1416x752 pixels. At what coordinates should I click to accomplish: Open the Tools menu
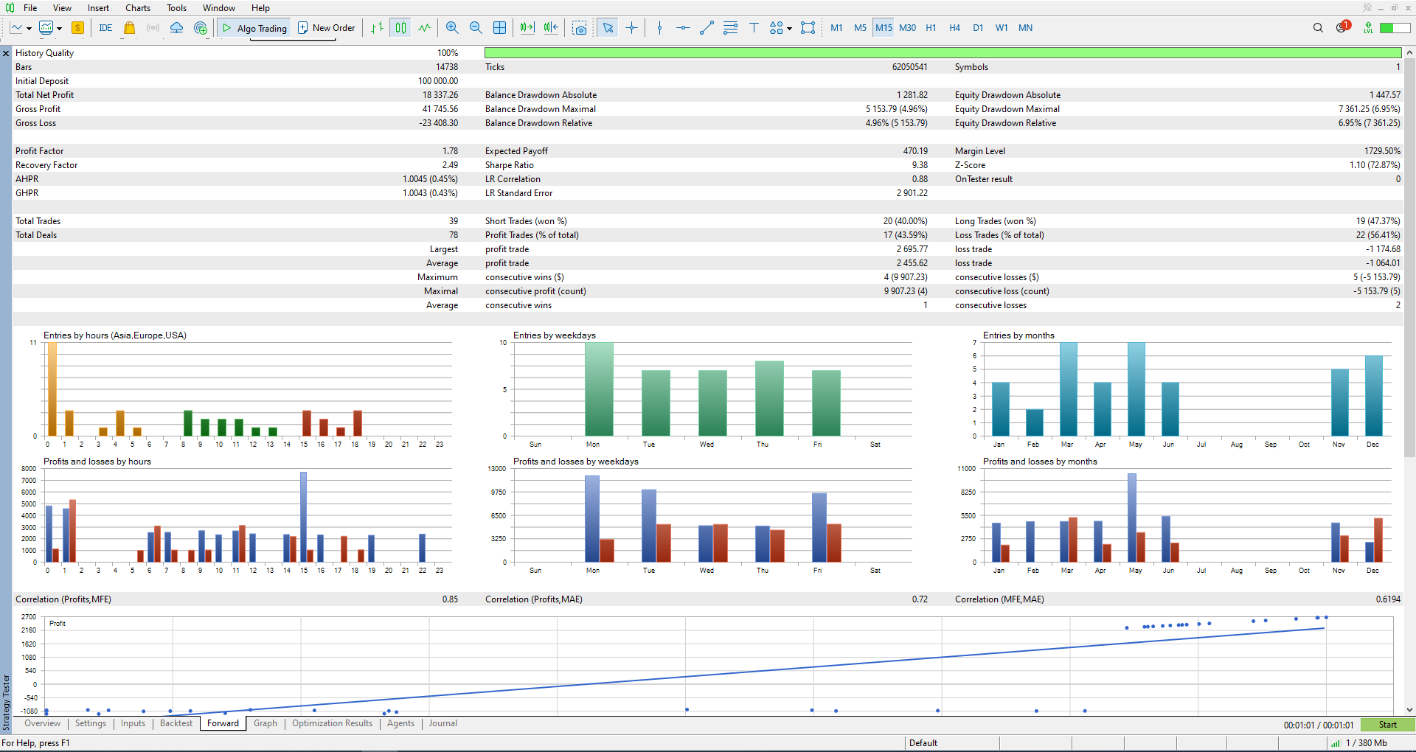point(176,8)
